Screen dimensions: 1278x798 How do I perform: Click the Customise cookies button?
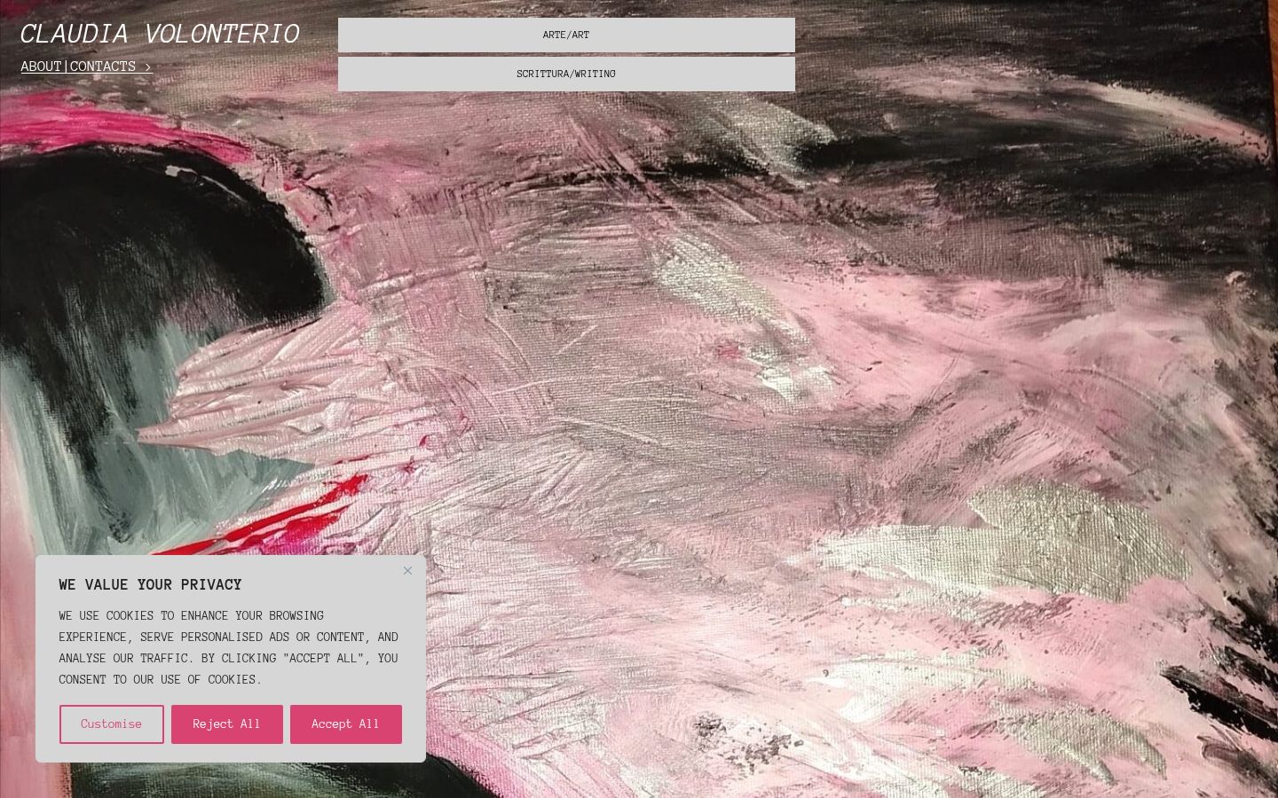click(112, 724)
